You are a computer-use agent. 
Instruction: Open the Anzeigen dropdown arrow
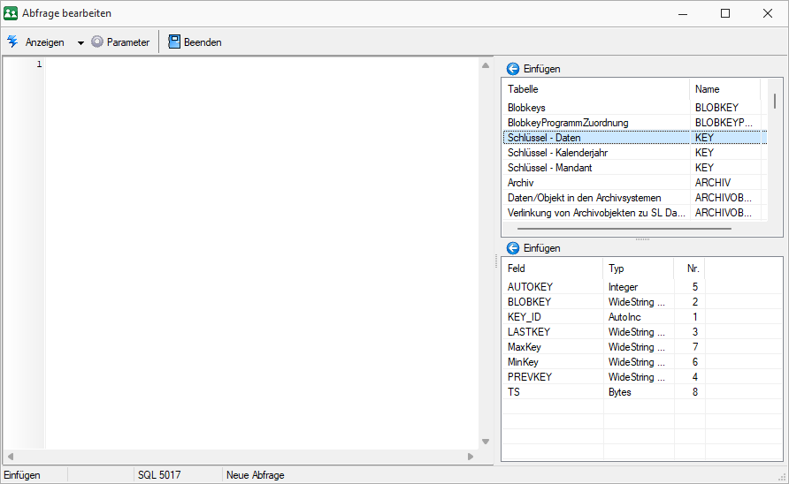(80, 42)
